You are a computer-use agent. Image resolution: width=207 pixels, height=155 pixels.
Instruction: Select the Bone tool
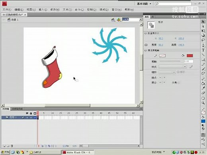pos(203,79)
